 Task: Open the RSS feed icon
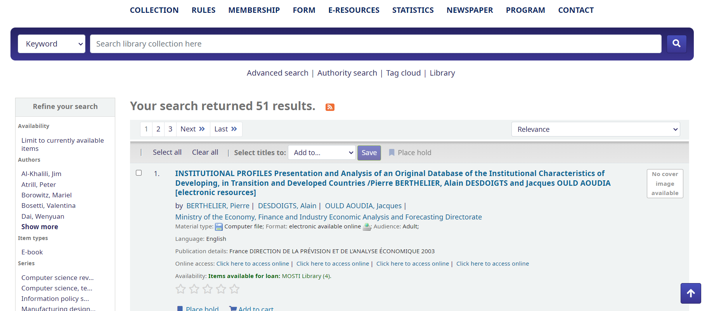tap(330, 107)
